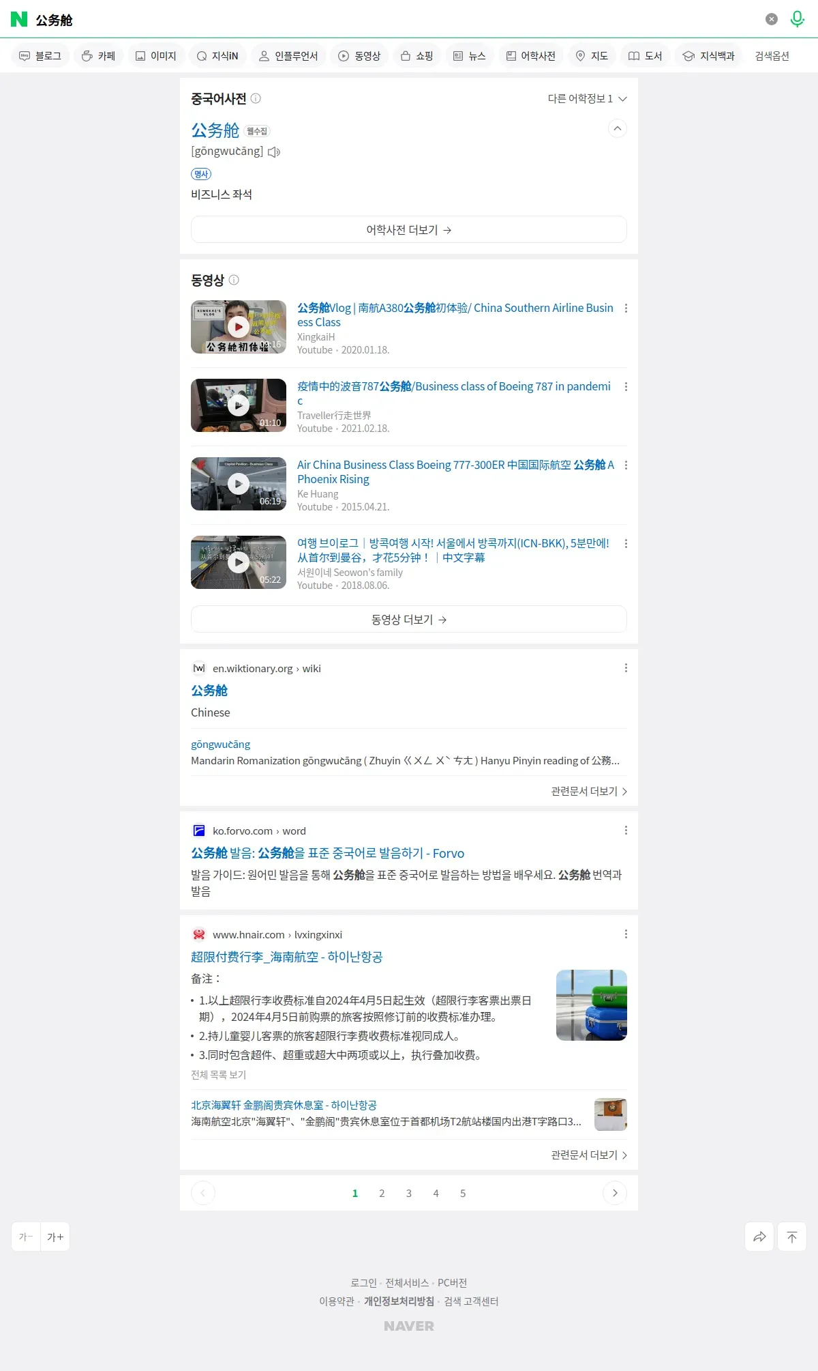Increase font size with 가+ button
818x1371 pixels.
click(x=55, y=1237)
